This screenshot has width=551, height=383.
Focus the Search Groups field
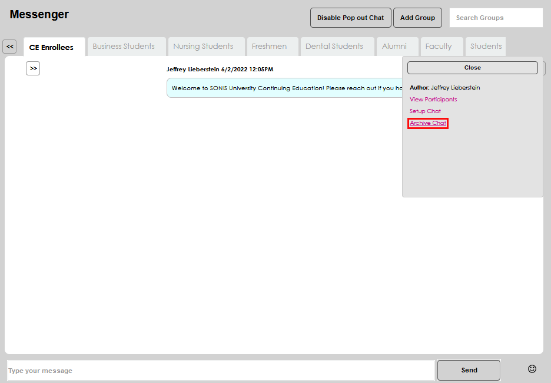coord(496,18)
